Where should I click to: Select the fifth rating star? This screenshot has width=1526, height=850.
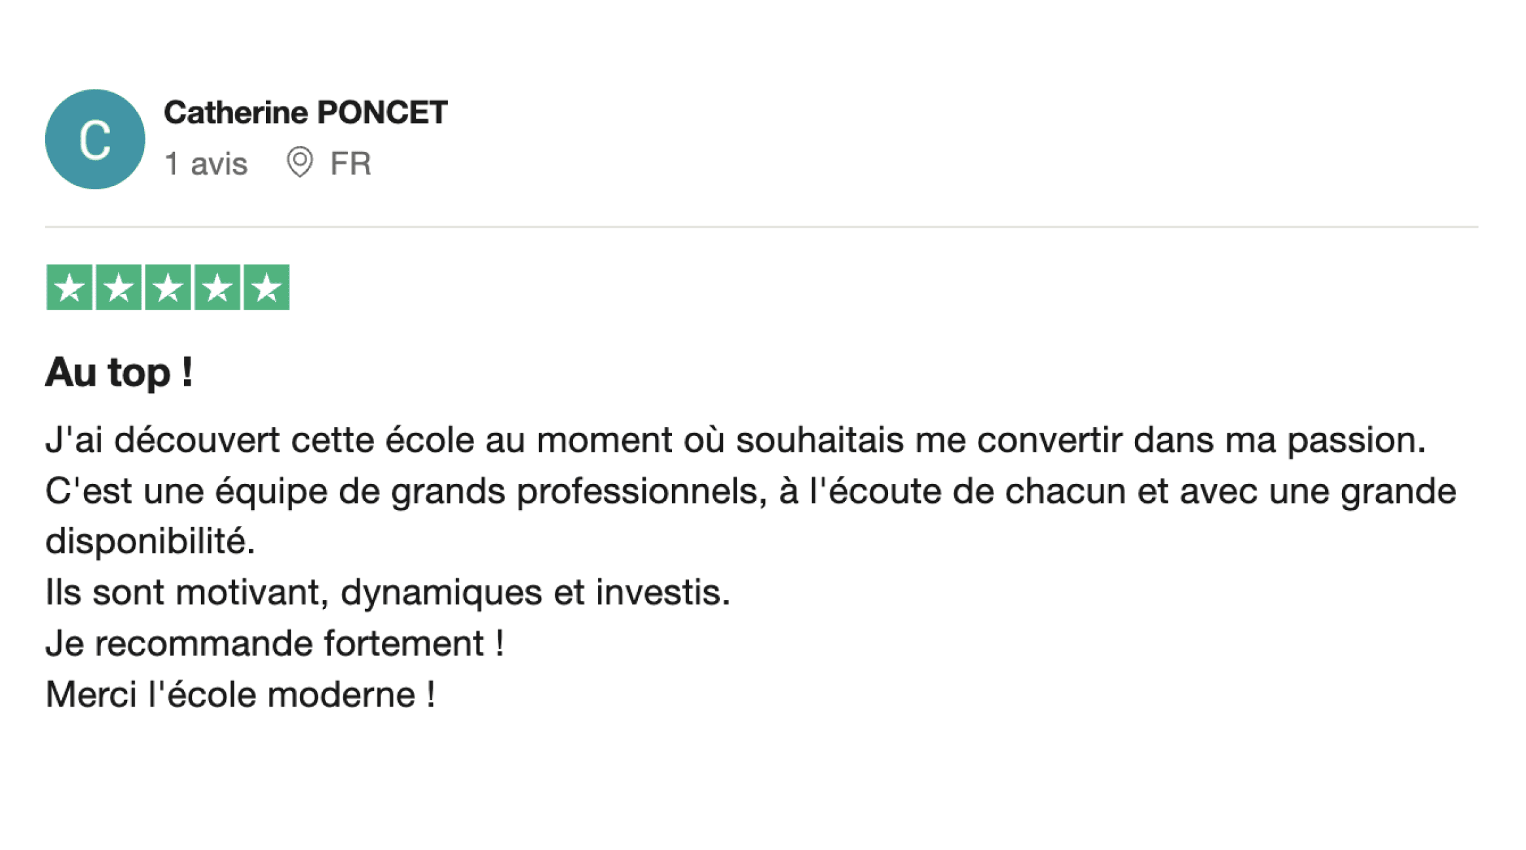(x=267, y=287)
